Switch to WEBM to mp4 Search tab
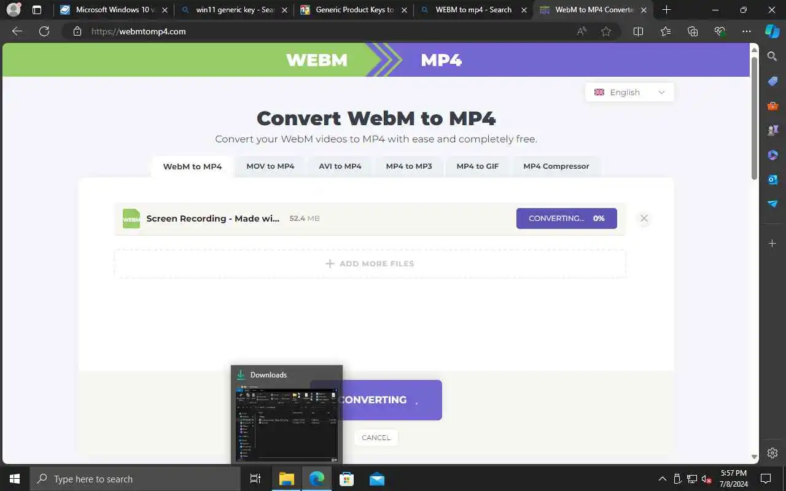Viewport: 786px width, 491px height. point(473,10)
